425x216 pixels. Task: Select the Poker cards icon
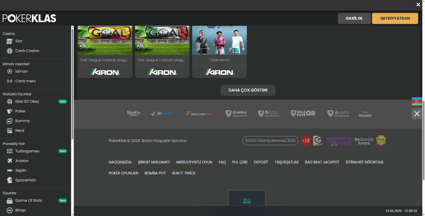tap(10, 111)
